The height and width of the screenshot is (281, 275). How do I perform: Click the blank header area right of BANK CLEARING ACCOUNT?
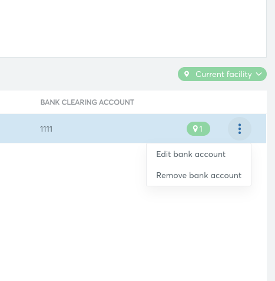[x=200, y=102]
